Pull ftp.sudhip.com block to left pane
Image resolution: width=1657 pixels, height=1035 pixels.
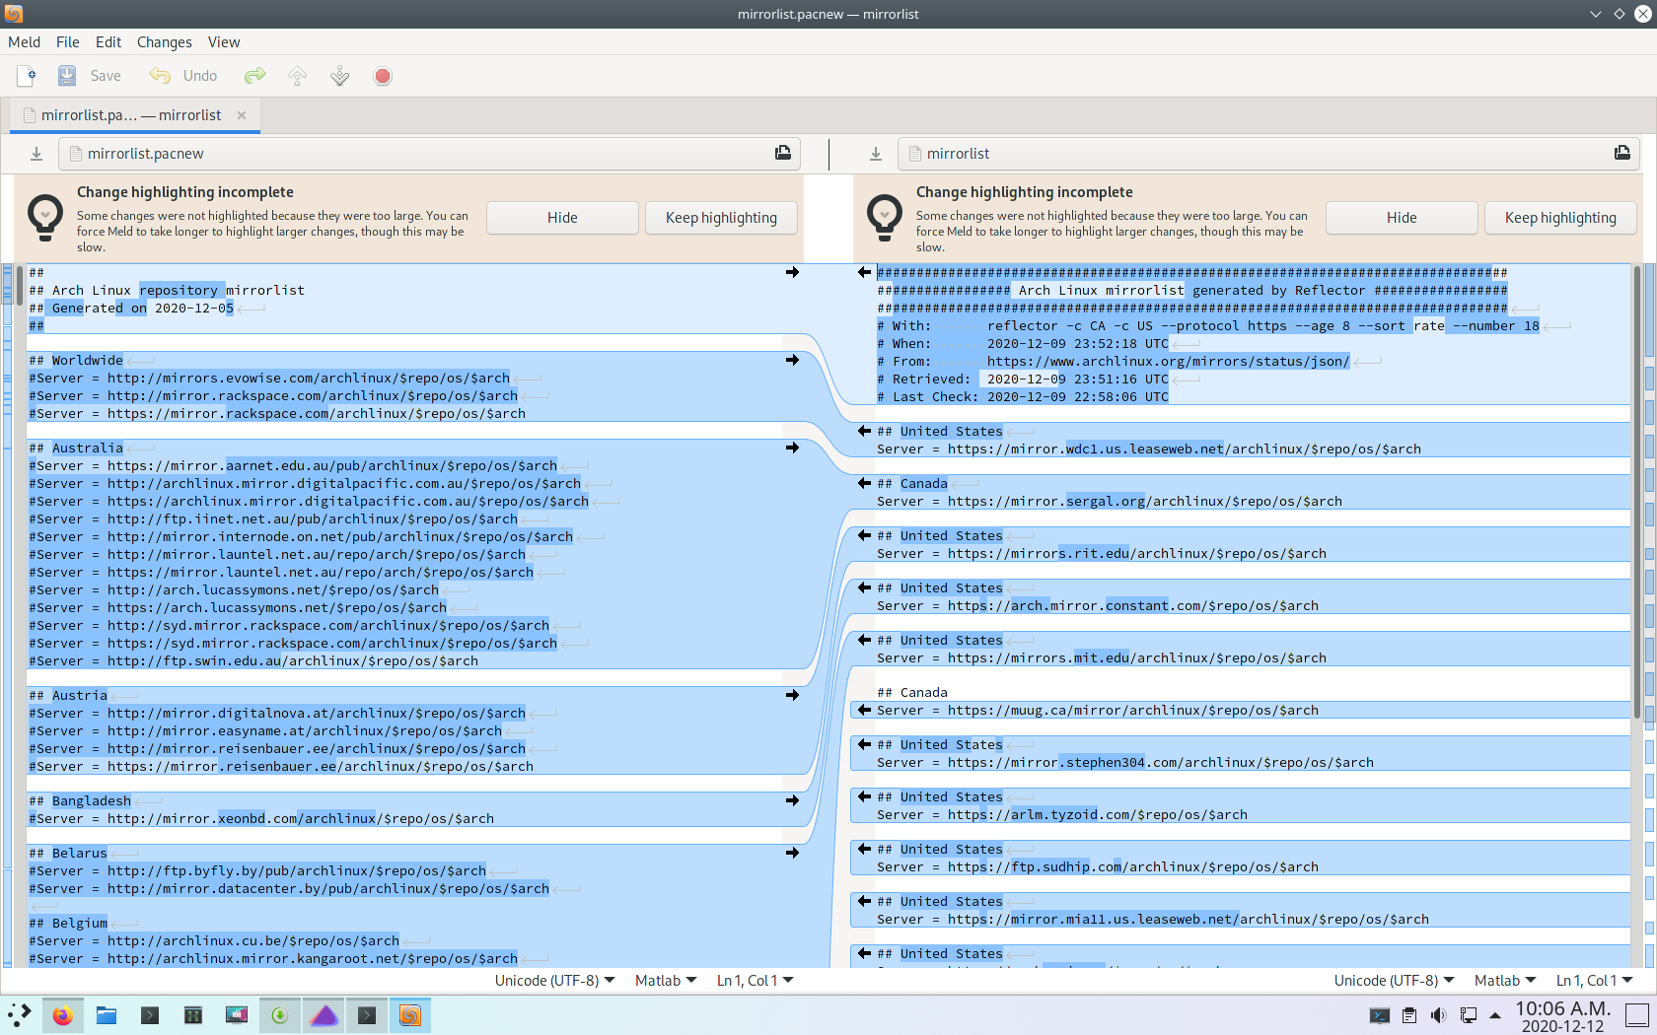tap(864, 849)
